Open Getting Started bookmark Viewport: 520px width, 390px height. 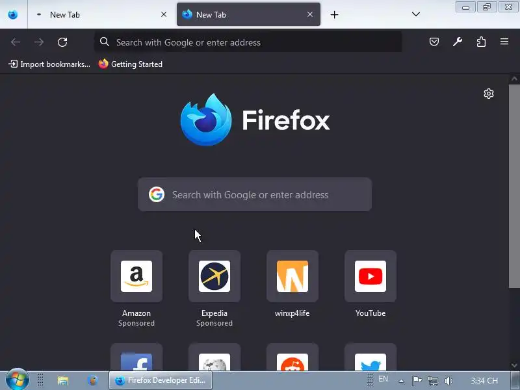(x=131, y=64)
